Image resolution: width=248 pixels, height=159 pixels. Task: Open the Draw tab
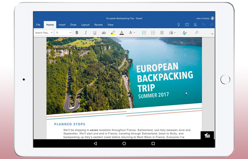point(73,25)
